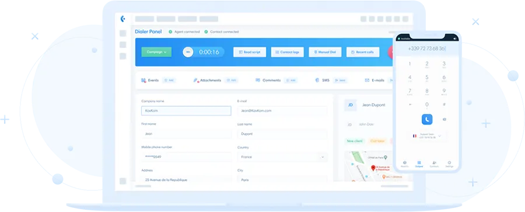This screenshot has width=525, height=212.
Task: Click the JD avatar beside Jean Dupont
Action: [351, 105]
